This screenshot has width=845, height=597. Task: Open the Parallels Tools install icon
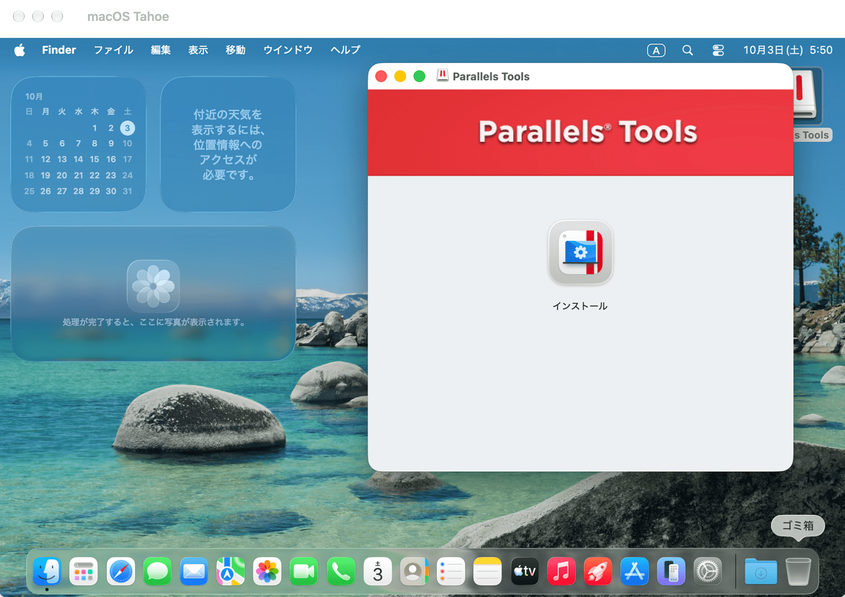[x=580, y=252]
